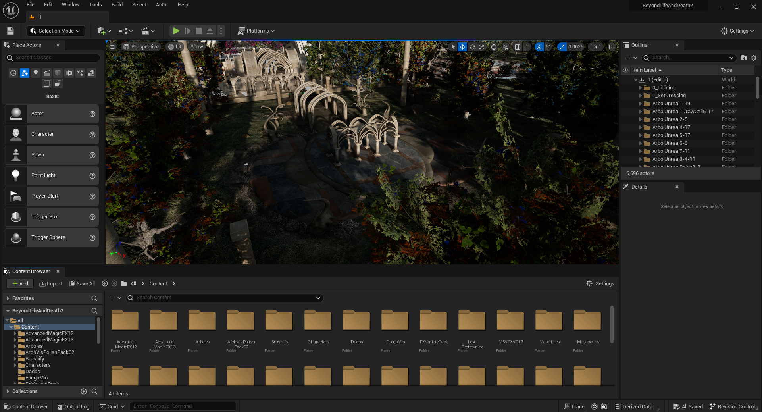This screenshot has width=762, height=412.
Task: Click Save All in Content Browser
Action: point(82,283)
